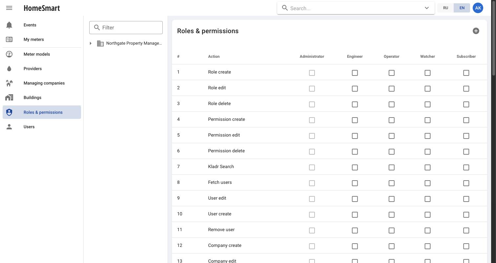Open the search bar dropdown arrow
This screenshot has height=263, width=496.
(427, 8)
